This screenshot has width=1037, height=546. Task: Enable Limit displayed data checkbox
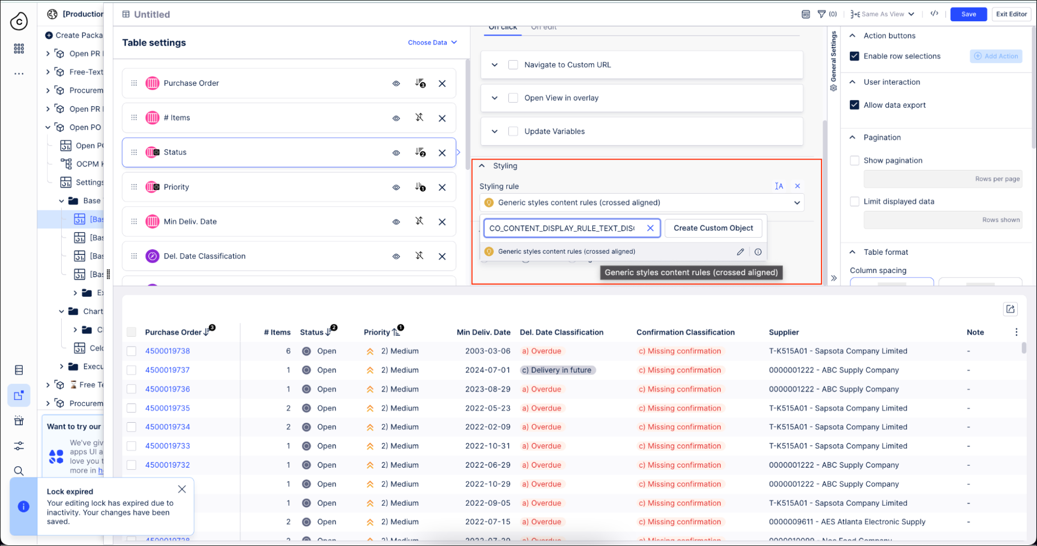point(855,202)
